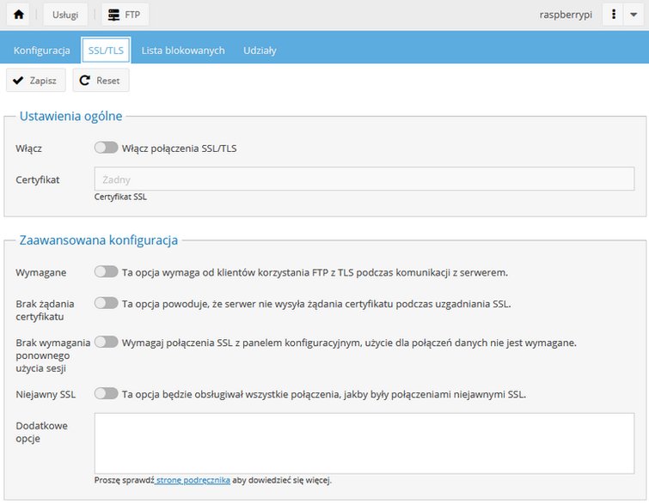Open the Certyfikat dropdown showing Żadny
649x504 pixels.
point(364,179)
